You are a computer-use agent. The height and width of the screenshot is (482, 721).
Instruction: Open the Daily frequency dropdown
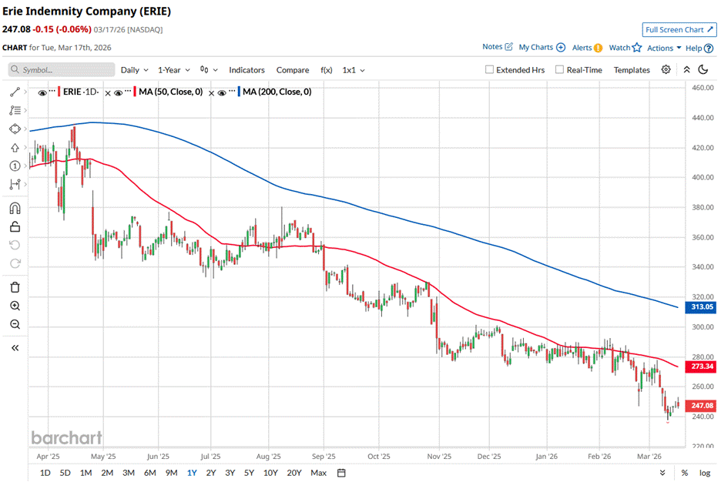[x=134, y=70]
